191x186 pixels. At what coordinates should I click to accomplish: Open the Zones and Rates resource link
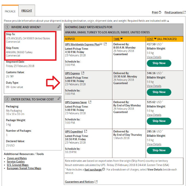tap(17, 158)
